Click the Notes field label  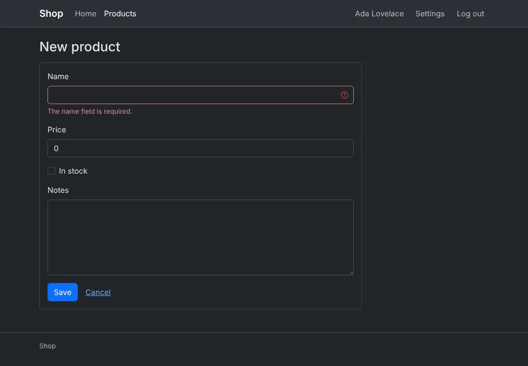58,190
